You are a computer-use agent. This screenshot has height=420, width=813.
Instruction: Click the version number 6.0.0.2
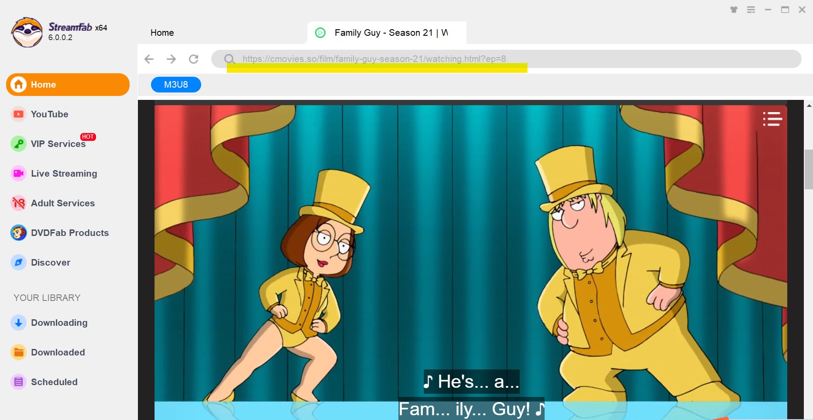tap(60, 38)
